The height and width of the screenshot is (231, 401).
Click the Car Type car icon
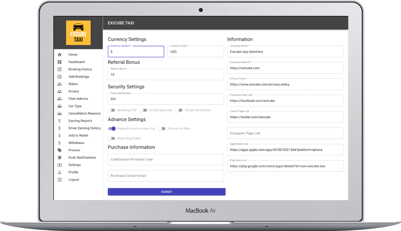pos(60,106)
